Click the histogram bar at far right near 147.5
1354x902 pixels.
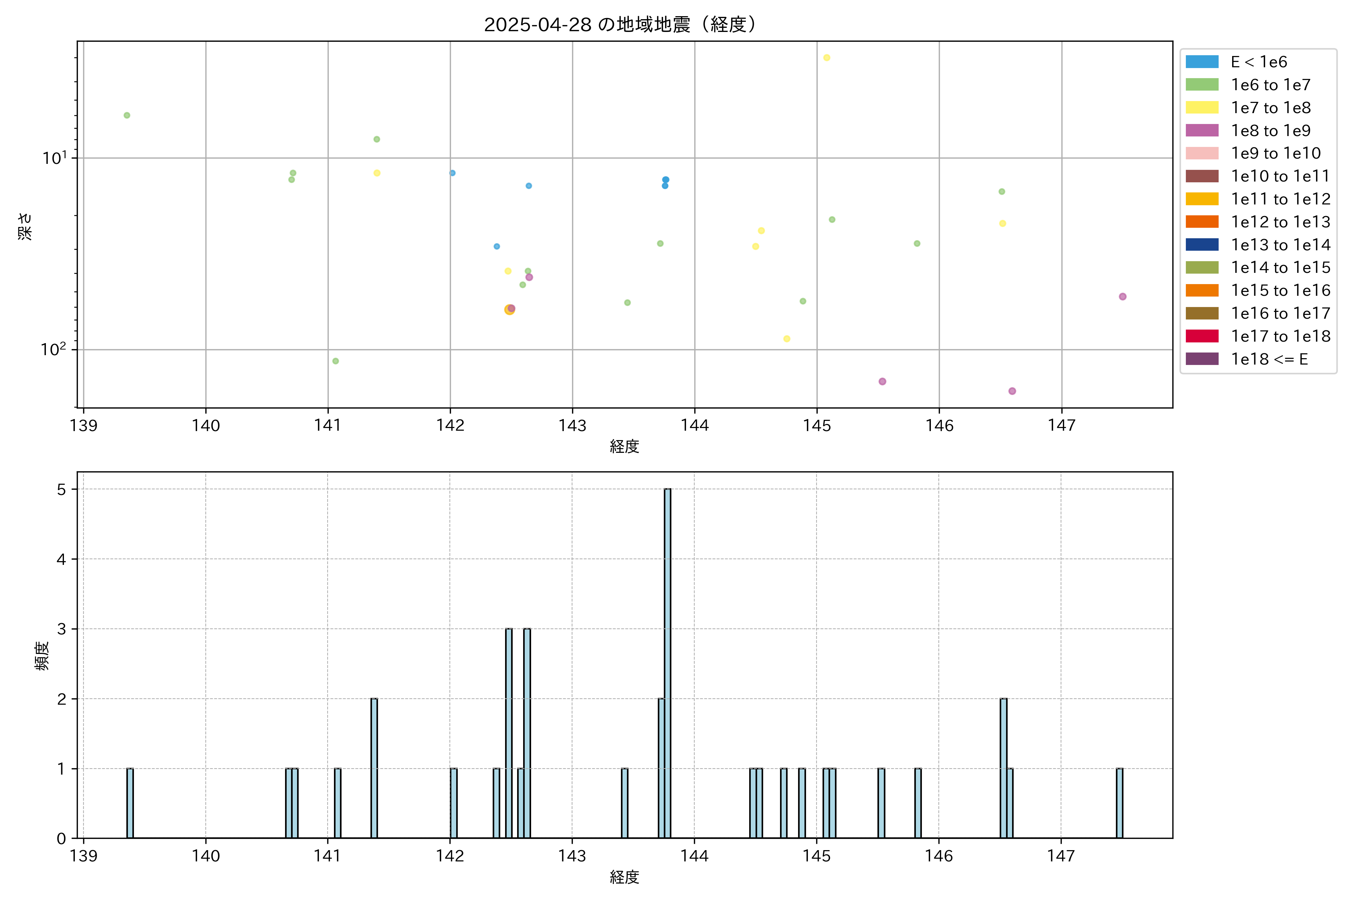coord(1119,803)
